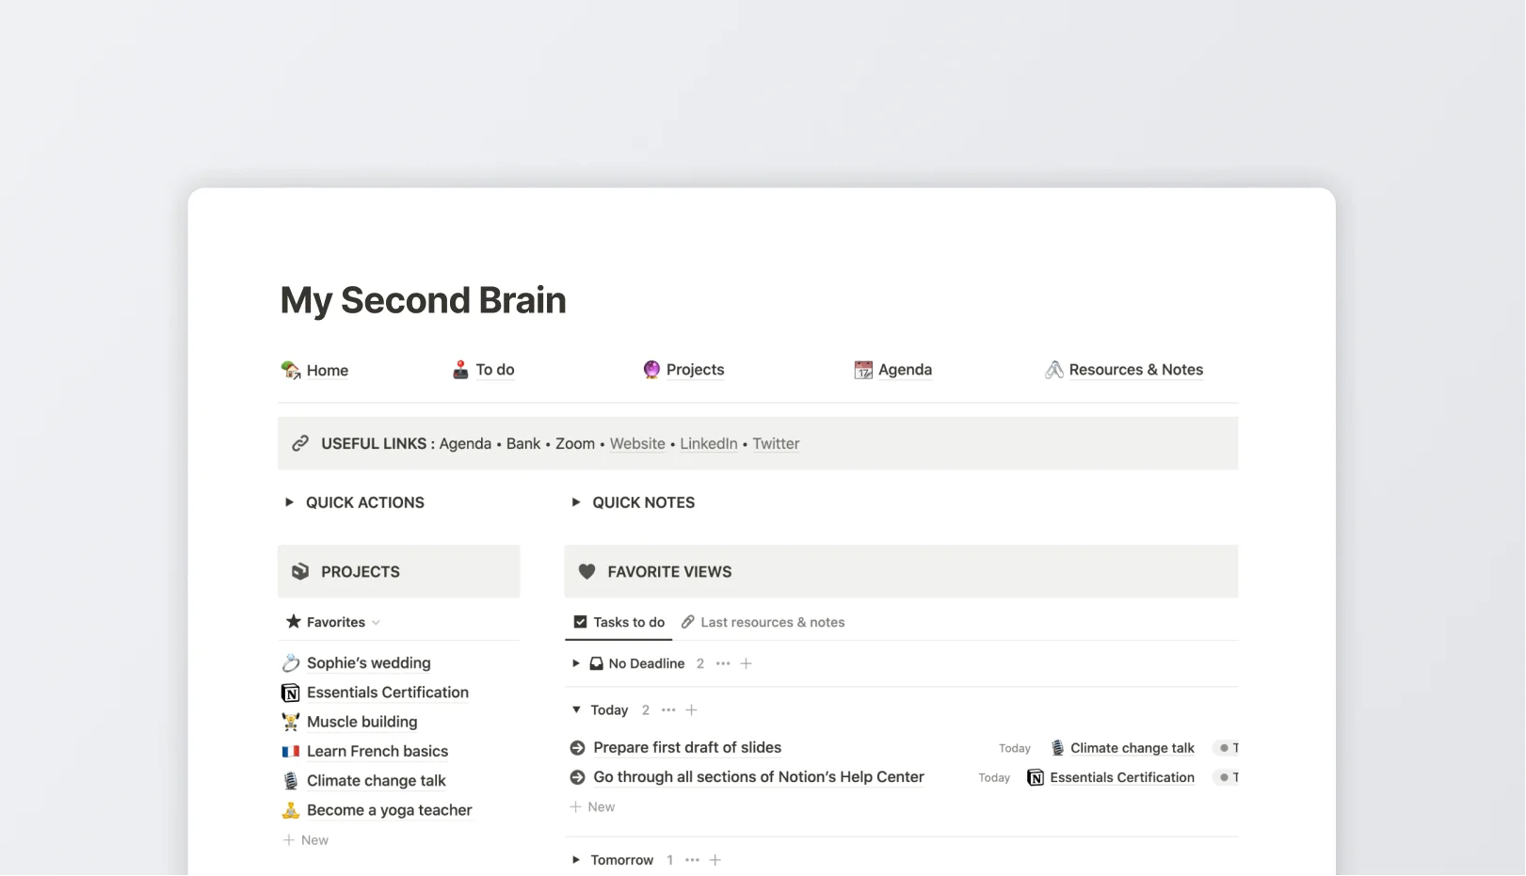Open the Website link in USEFUL LINKS
The width and height of the screenshot is (1526, 876).
tap(637, 443)
